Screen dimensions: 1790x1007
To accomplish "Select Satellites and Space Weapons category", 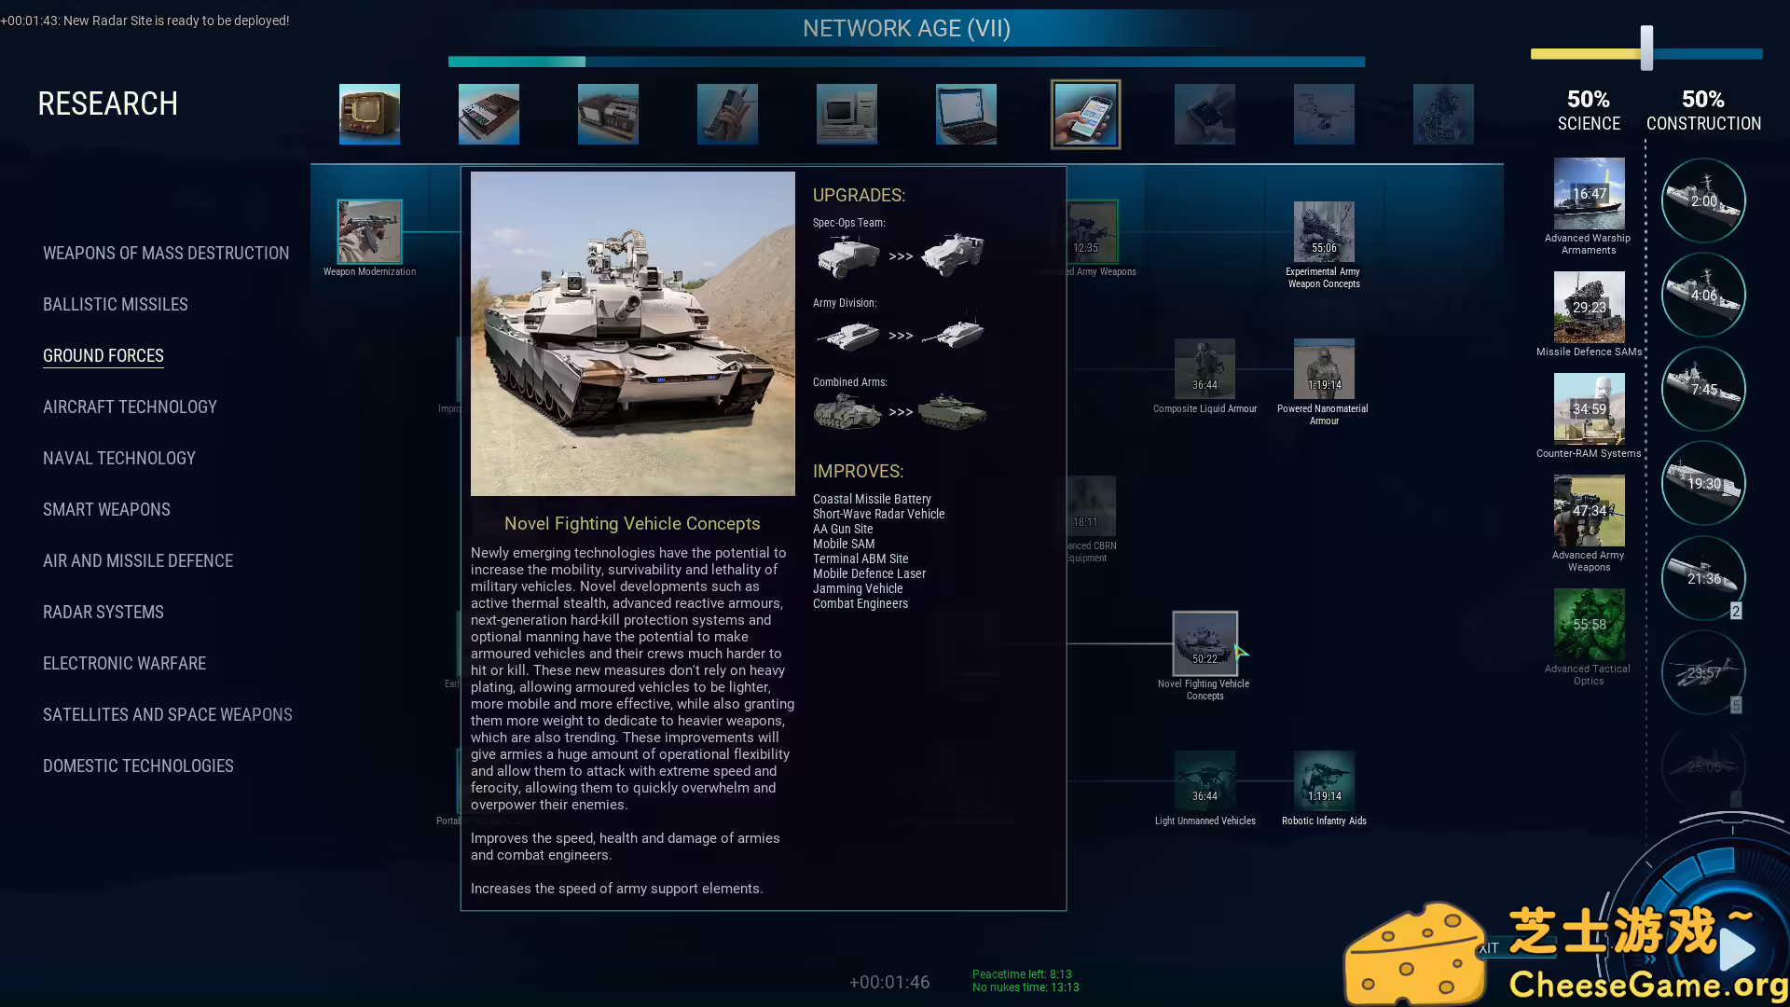I will click(168, 715).
